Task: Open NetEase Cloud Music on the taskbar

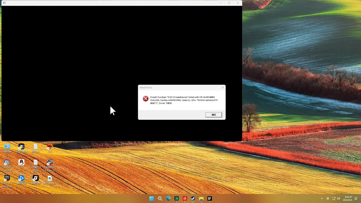Action: click(185, 198)
